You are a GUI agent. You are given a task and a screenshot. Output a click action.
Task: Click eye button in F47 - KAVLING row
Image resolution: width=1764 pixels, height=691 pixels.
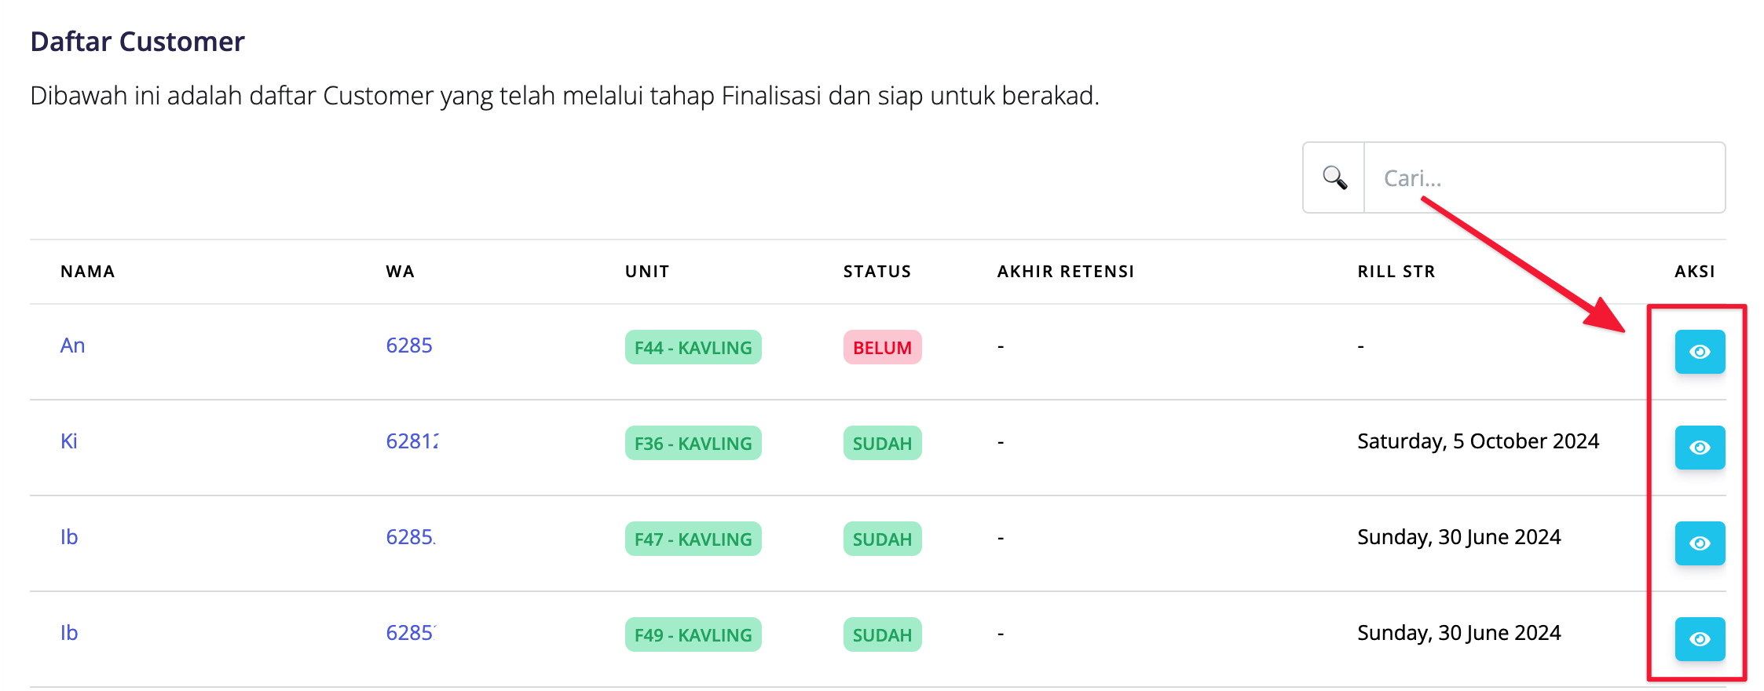coord(1700,543)
